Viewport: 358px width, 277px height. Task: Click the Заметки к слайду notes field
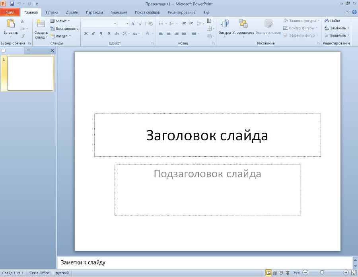point(159,262)
